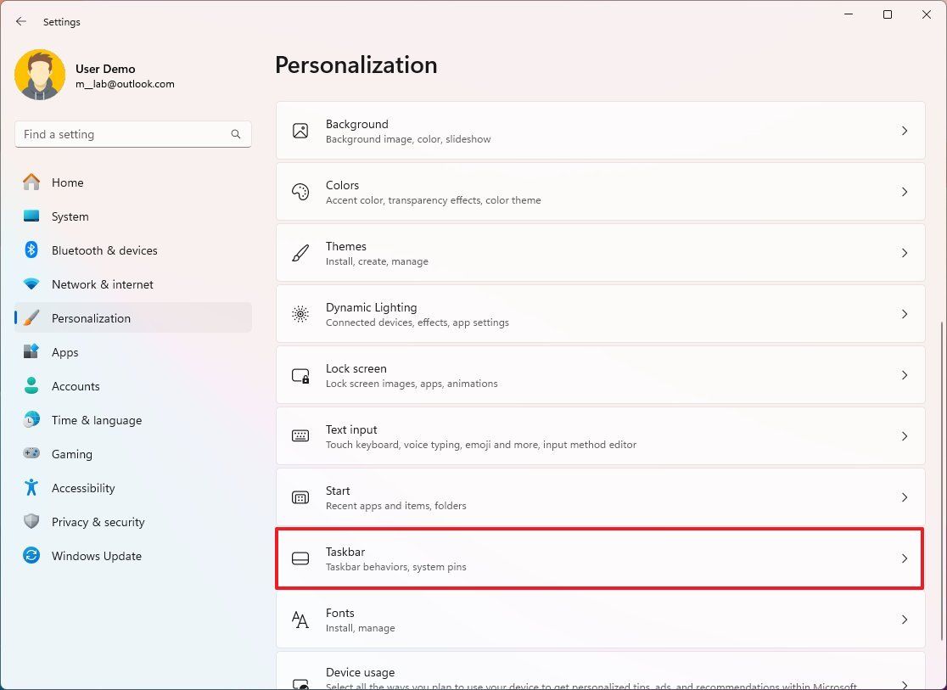Open Dynamic Lighting via its icon
This screenshot has height=690, width=947.
point(300,314)
